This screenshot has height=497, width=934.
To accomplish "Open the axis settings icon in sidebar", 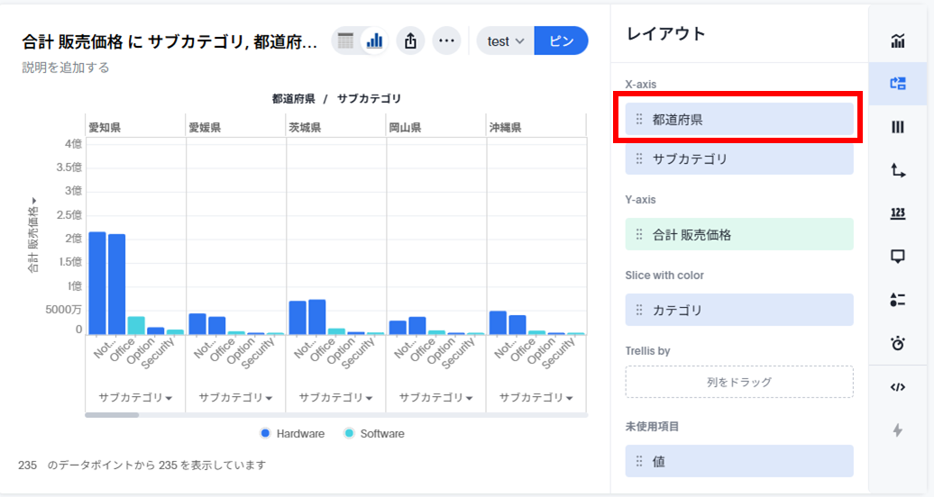I will coord(897,170).
